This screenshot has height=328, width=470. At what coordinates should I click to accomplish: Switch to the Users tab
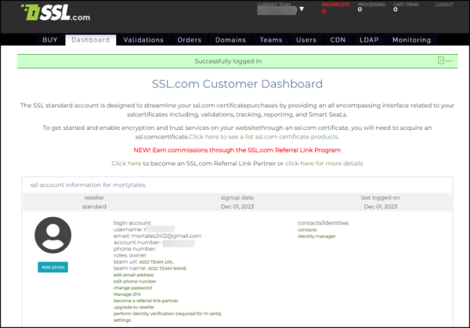306,40
